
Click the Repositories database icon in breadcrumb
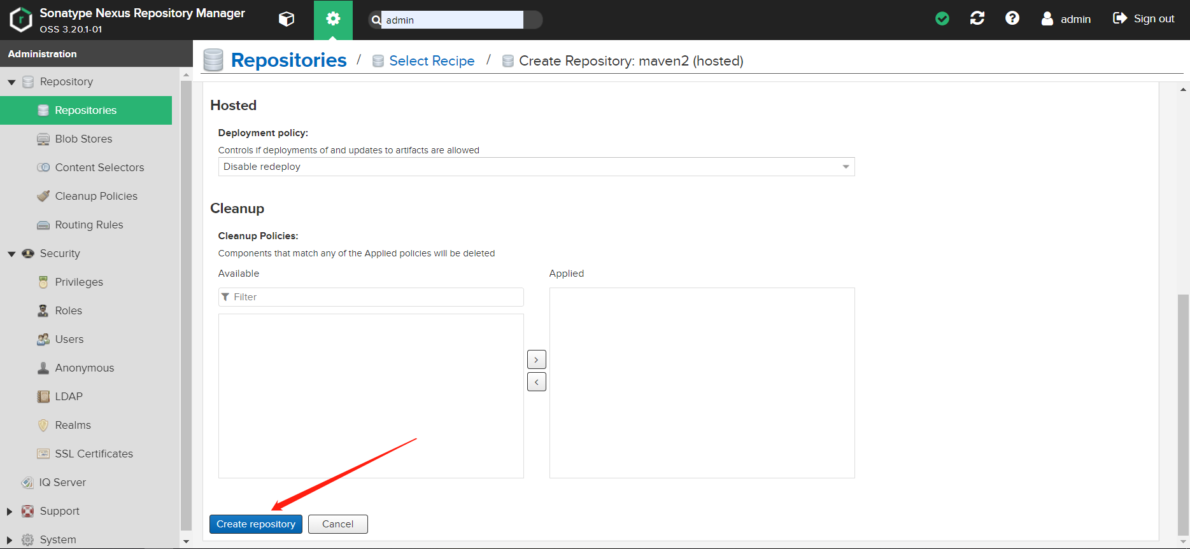213,60
